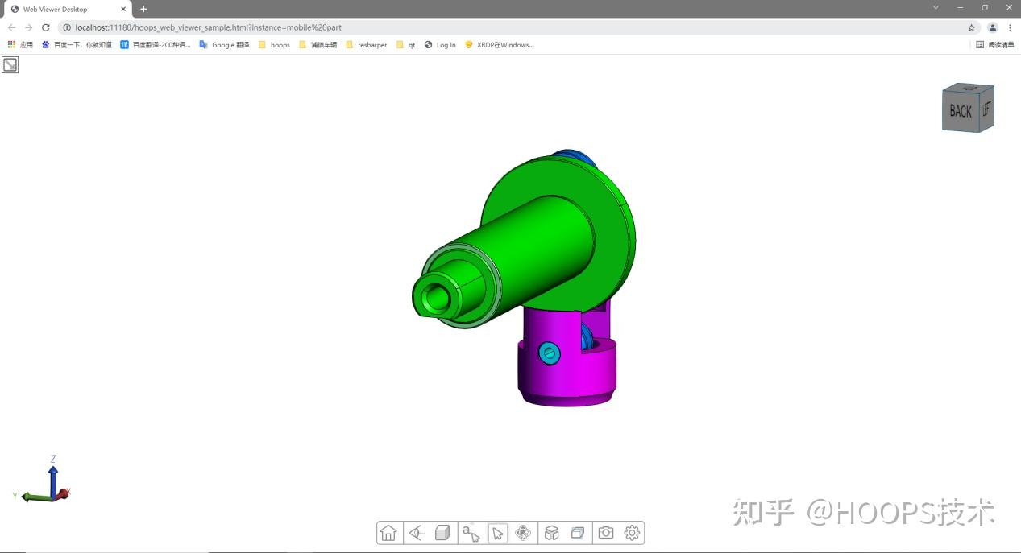Screen dimensions: 1021x553
Task: Click the Home view icon in toolbar
Action: pyautogui.click(x=389, y=532)
